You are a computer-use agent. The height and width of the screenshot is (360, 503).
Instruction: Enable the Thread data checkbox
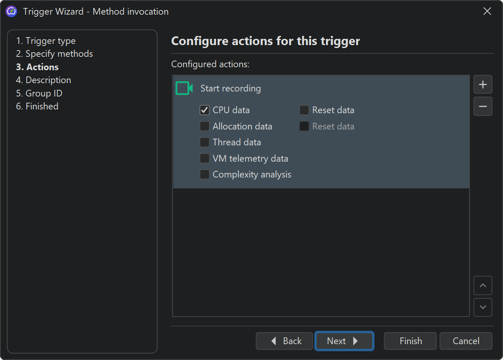pos(205,142)
